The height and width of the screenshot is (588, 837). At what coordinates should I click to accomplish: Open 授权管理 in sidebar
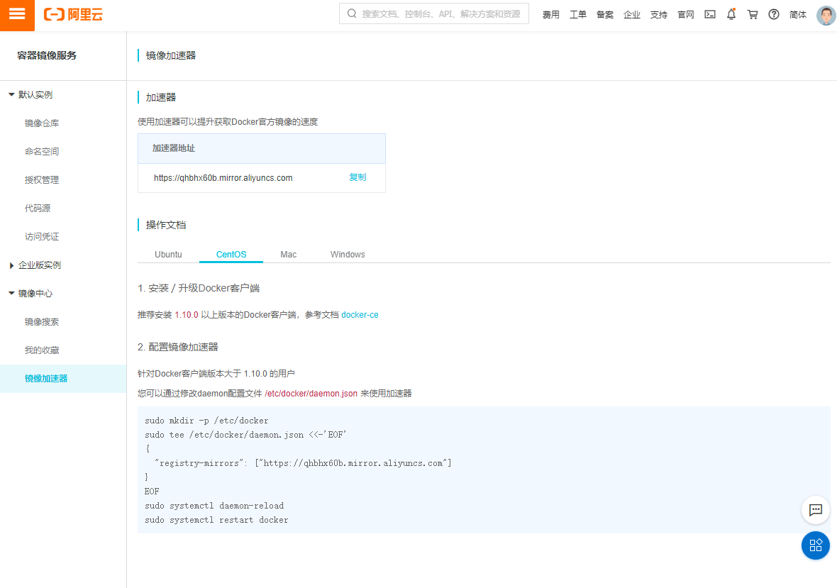coord(42,180)
